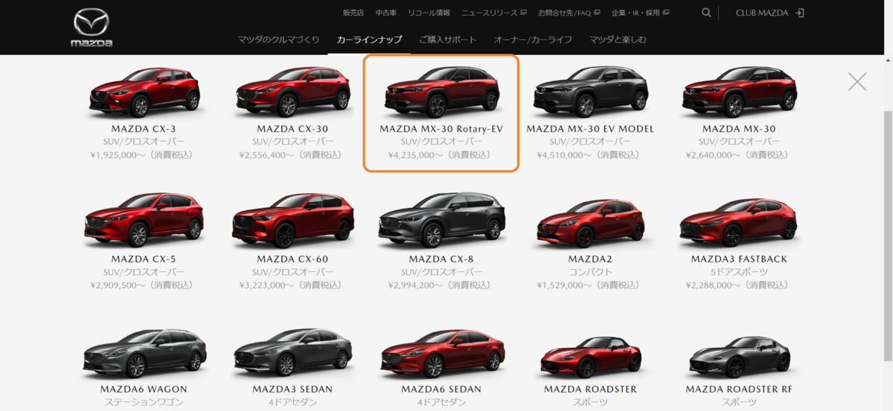Click MAZDA3 SEDAN model name

(x=292, y=389)
